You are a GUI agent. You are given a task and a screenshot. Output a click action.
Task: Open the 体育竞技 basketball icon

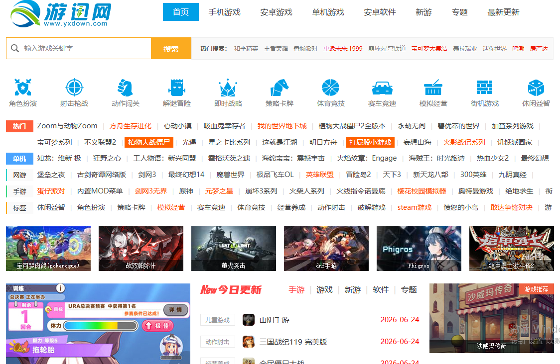tap(331, 88)
